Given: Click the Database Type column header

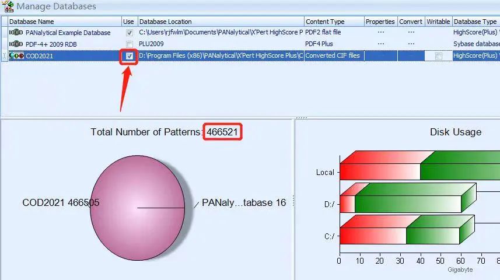Looking at the screenshot, I should pyautogui.click(x=475, y=22).
